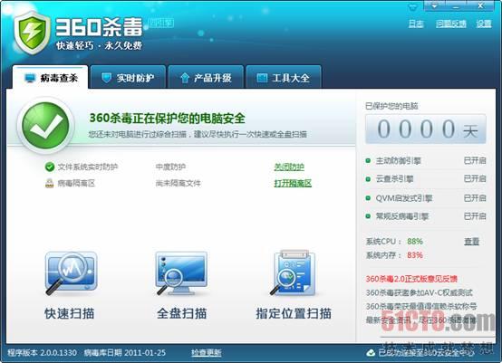The image size is (502, 363).
Task: Click the 中度防护 protection level text
Action: pos(170,167)
